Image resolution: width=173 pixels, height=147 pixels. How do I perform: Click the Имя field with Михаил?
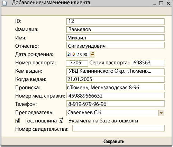coord(115,38)
